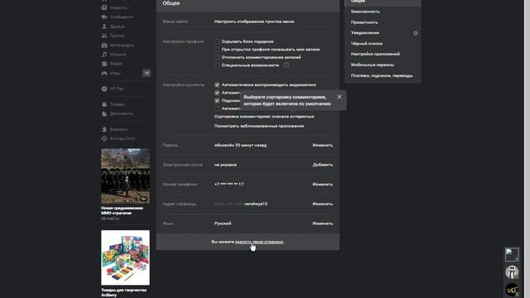Open the Видео section in the sidebar
Viewport: 530px width, 298px height.
[116, 64]
